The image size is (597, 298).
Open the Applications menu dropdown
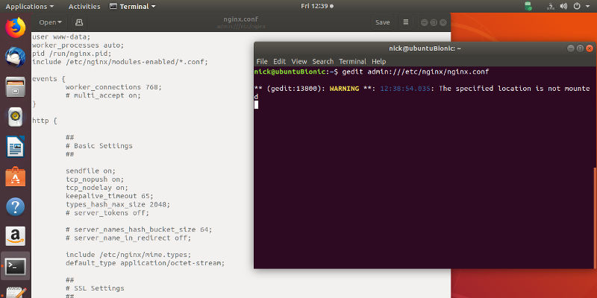click(31, 6)
